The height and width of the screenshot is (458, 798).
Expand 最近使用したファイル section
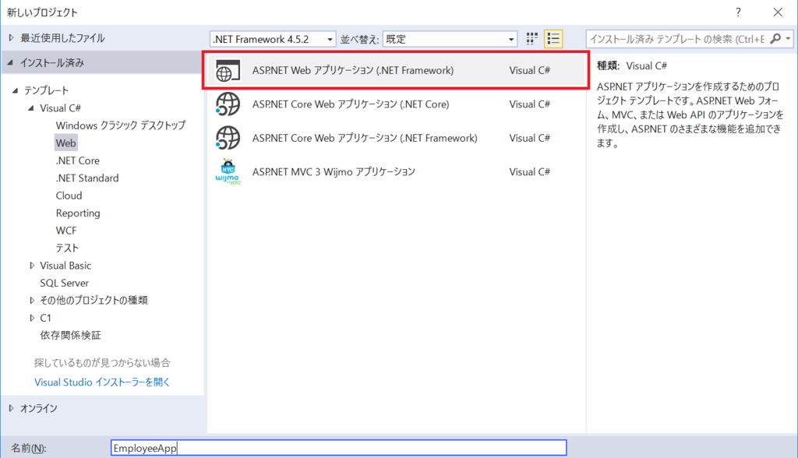pyautogui.click(x=11, y=37)
